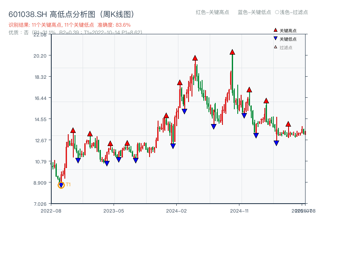Viewport: 339px width, 254px height.
Task: Click the blue triangle below the T1 start point
Action: point(61,185)
